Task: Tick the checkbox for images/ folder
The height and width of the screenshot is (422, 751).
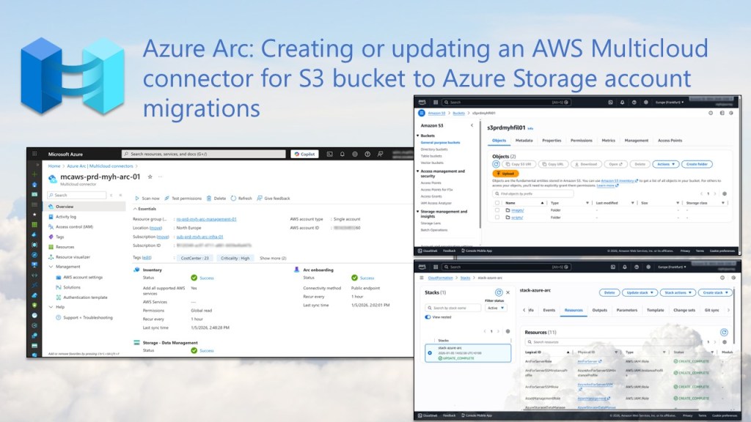Action: pos(497,210)
